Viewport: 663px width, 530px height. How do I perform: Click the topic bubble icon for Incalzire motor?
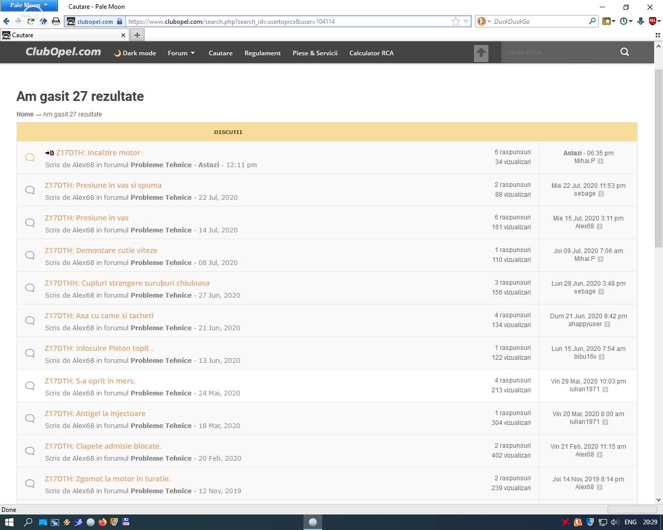[x=30, y=157]
